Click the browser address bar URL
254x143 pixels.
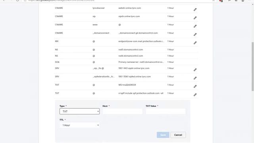pyautogui.click(x=61, y=1)
